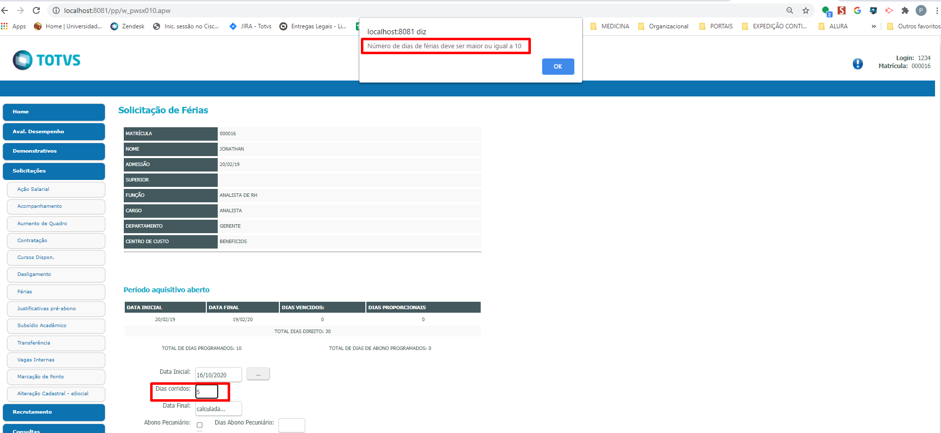Image resolution: width=941 pixels, height=433 pixels.
Task: Bookmark this page with the star icon
Action: coord(806,10)
